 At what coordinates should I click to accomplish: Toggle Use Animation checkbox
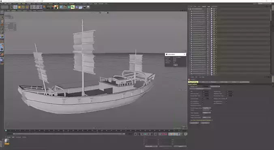point(203,102)
